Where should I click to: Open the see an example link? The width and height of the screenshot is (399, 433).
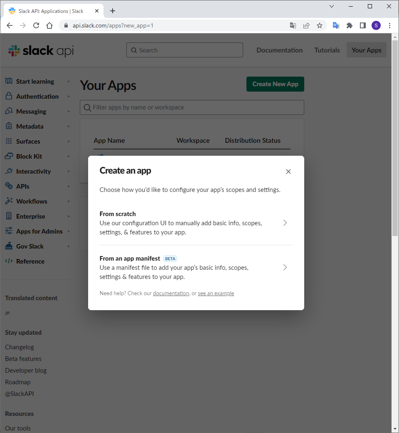click(216, 294)
